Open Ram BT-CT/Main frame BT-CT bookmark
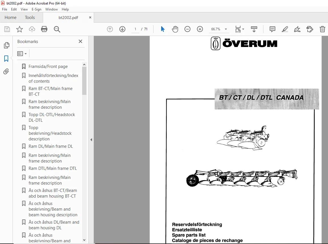 50,91
